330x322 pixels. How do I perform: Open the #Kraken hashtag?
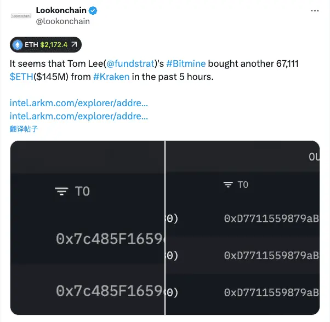(x=111, y=77)
